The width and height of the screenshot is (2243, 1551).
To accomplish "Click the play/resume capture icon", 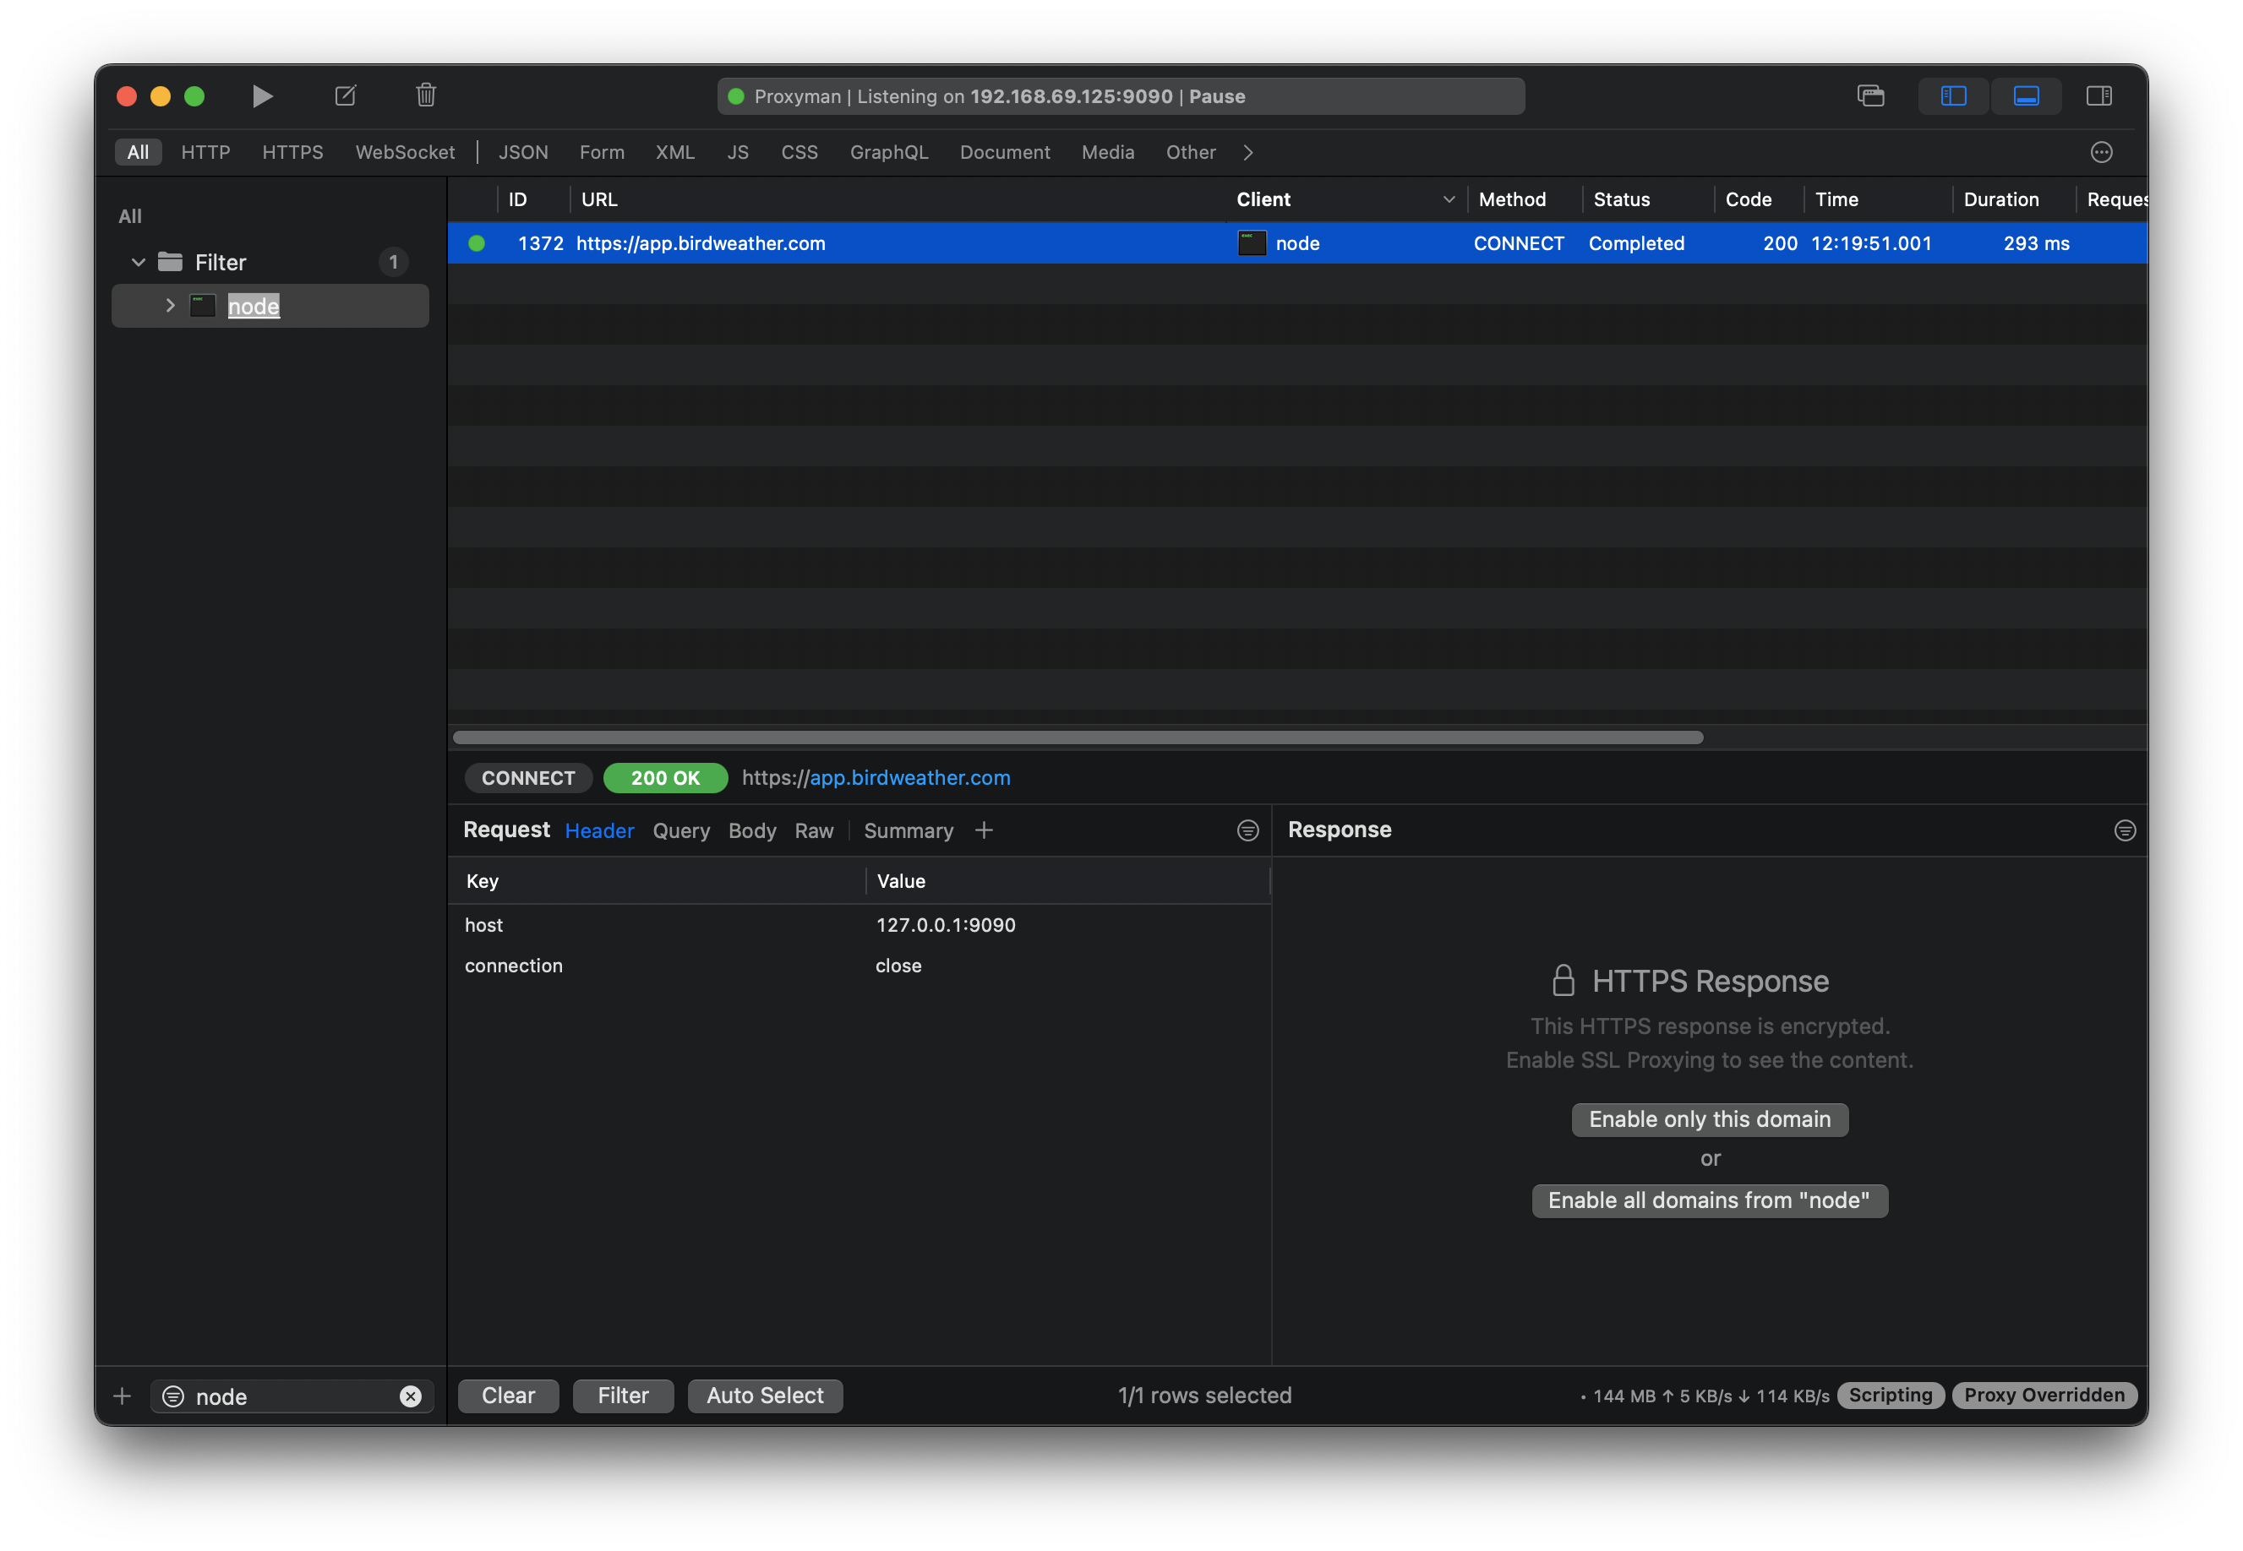I will (x=261, y=95).
